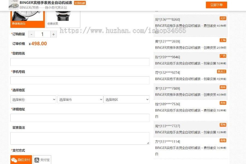Click order entry 黄*[131****3939]
Screen dimensions: 246x164
[191, 45]
